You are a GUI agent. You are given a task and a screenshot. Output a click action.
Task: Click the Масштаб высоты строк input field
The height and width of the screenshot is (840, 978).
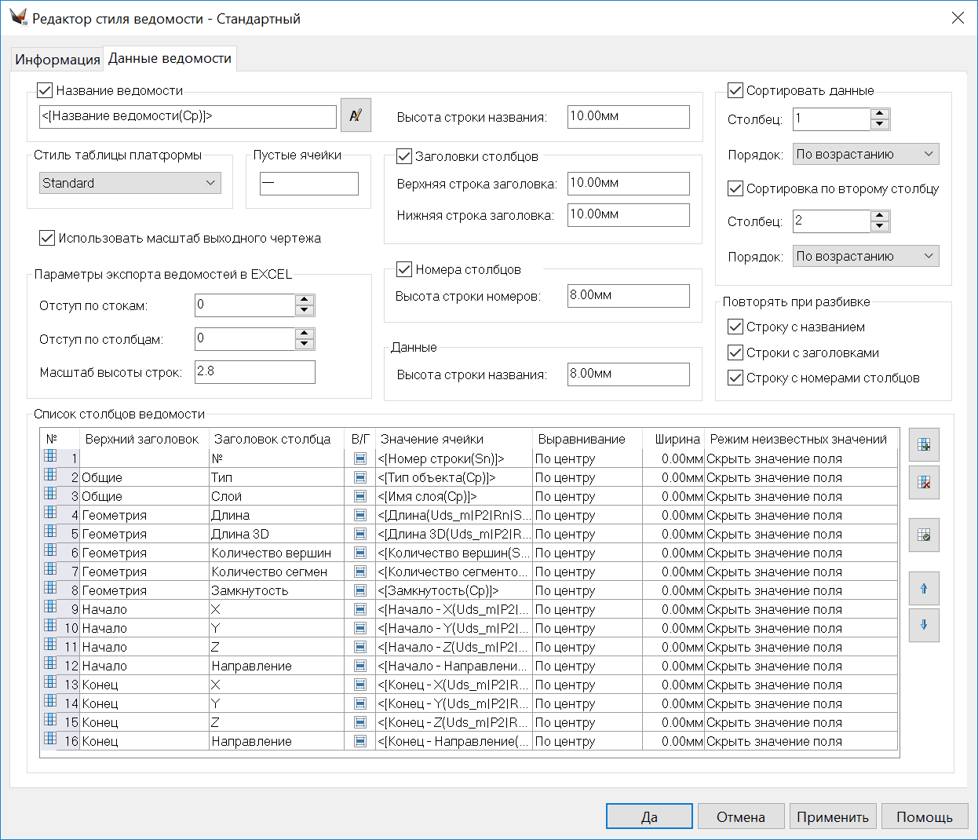pyautogui.click(x=254, y=371)
